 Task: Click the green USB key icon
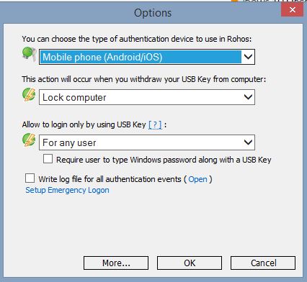(29, 54)
